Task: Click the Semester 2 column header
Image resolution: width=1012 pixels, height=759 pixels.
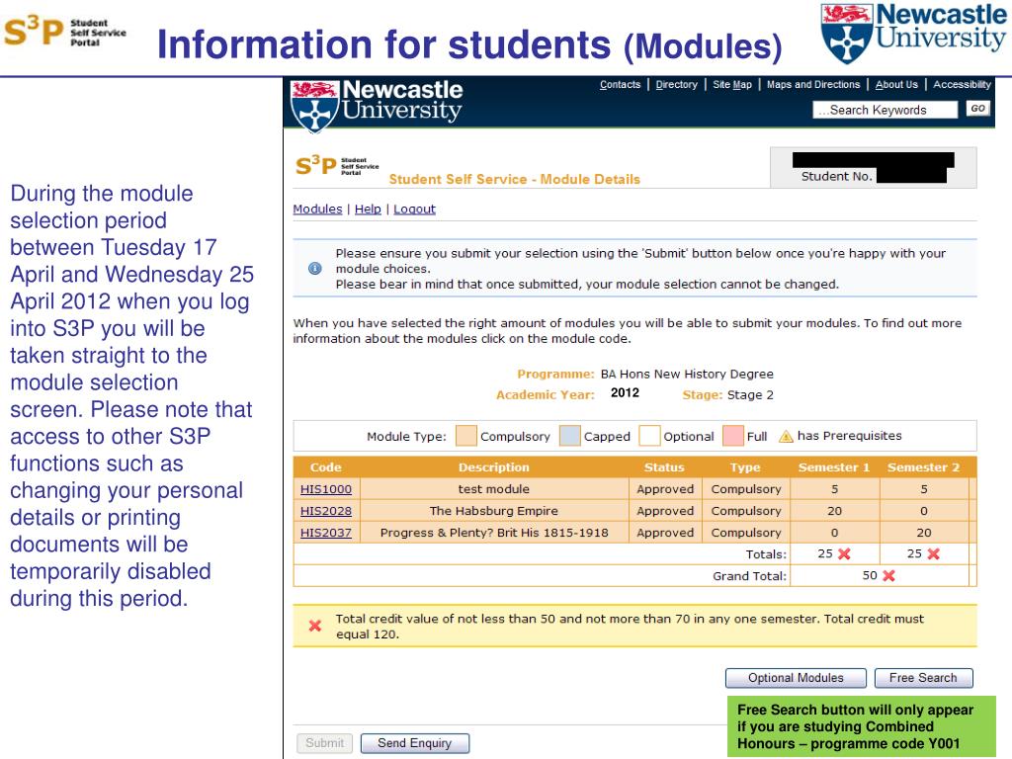Action: [924, 467]
